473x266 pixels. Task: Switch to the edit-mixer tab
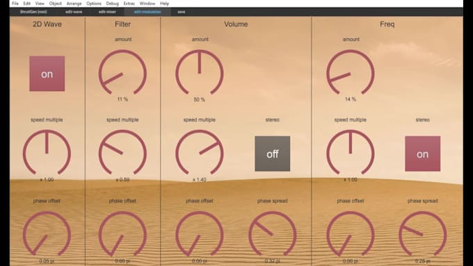(x=107, y=12)
